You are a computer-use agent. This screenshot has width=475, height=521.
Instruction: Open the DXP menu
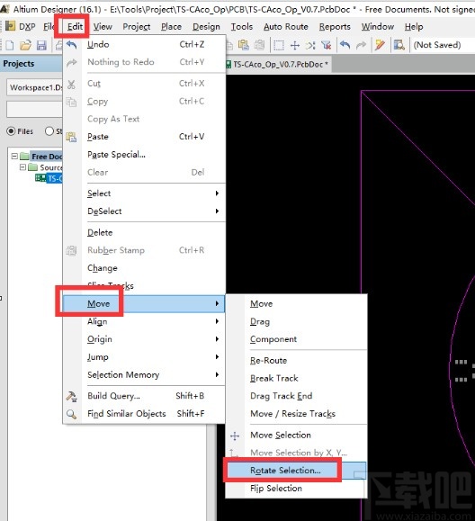[27, 27]
